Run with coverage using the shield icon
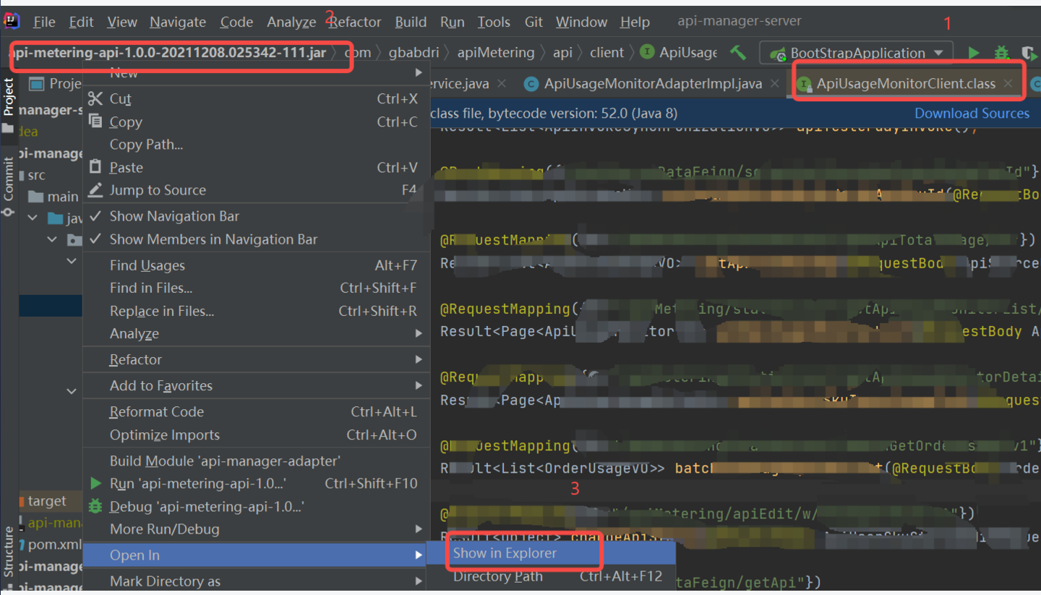 [x=1029, y=53]
